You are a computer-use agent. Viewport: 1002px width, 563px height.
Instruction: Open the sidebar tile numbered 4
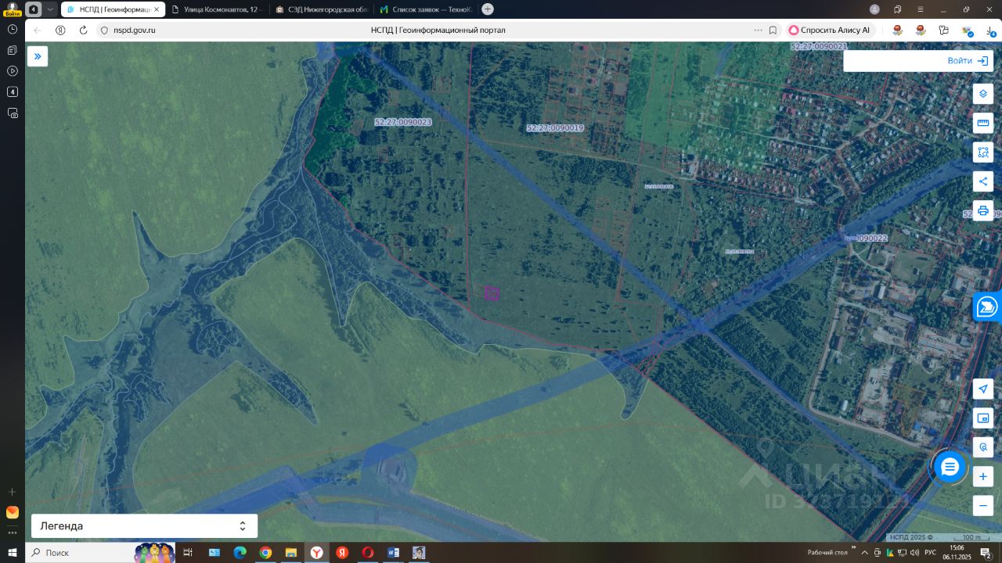[13, 91]
